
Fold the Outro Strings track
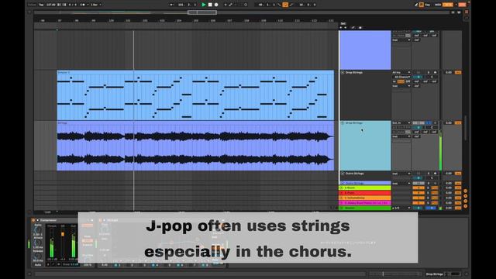(343, 174)
